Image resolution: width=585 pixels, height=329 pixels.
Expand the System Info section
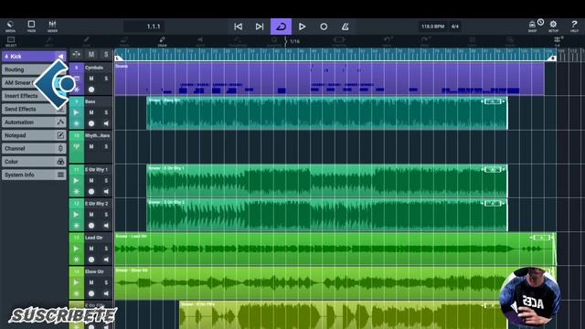pos(34,175)
